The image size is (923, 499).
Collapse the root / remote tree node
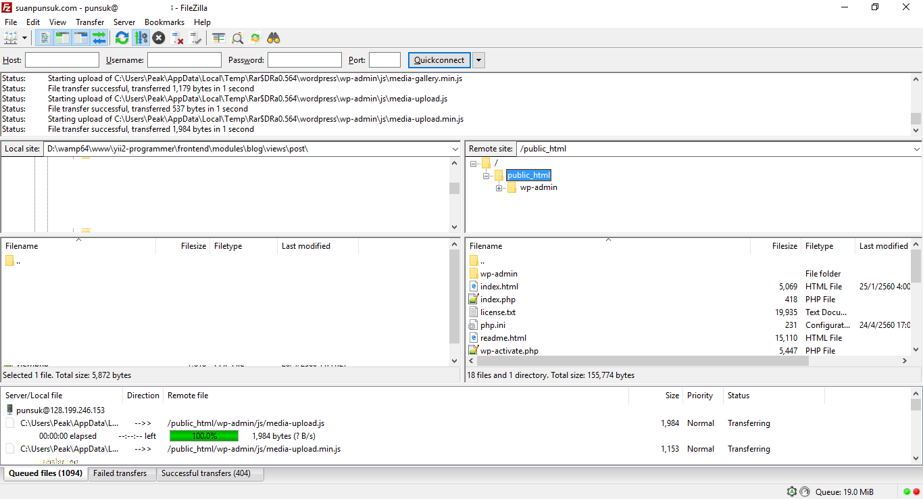point(474,163)
